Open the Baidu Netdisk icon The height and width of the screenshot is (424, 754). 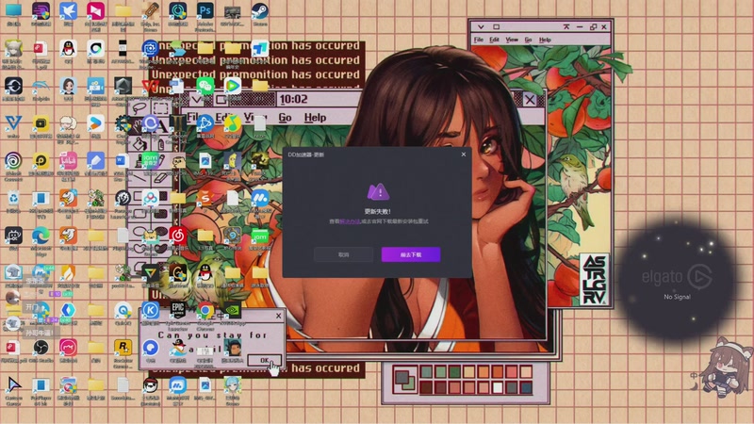tap(151, 198)
